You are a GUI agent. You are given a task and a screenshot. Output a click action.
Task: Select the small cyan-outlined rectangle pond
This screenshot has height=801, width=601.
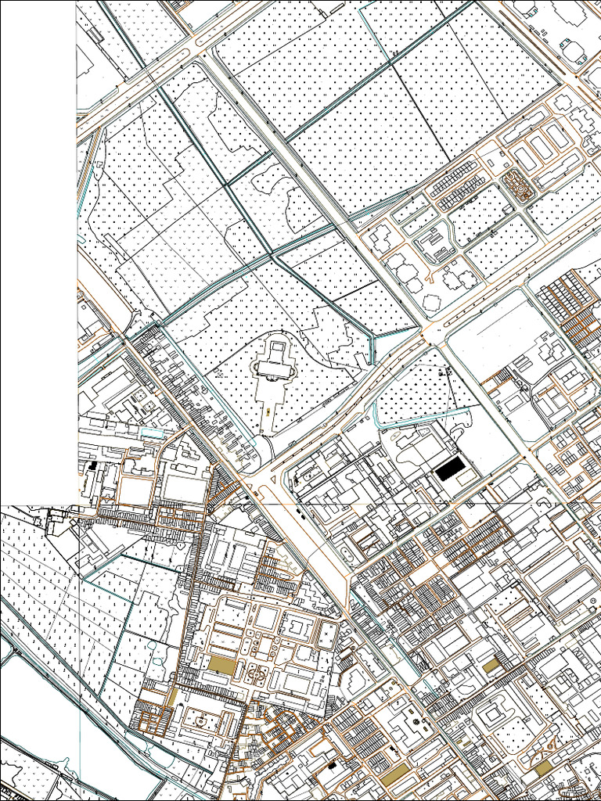click(x=152, y=433)
